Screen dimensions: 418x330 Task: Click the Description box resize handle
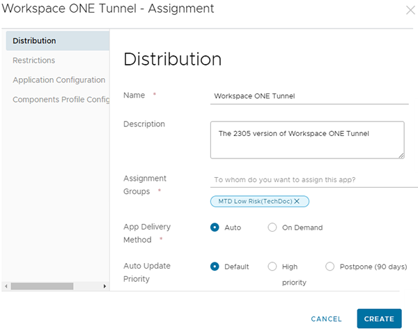(x=401, y=156)
